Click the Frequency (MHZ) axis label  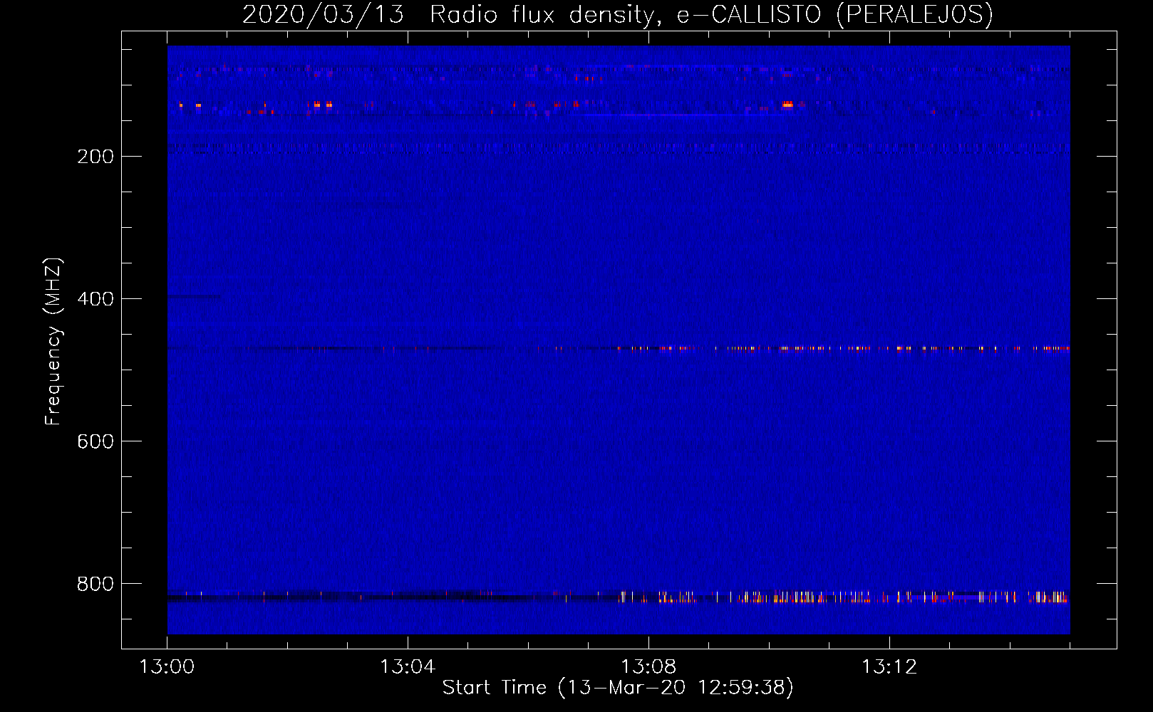tap(53, 342)
